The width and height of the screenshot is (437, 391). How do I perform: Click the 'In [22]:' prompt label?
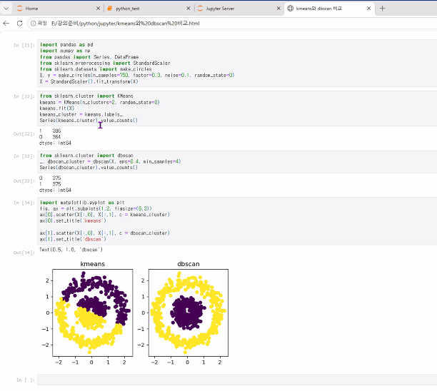(x=24, y=96)
